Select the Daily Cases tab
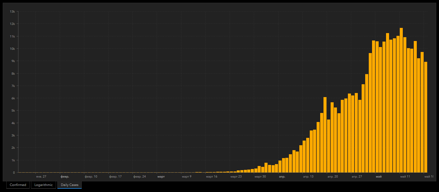The height and width of the screenshot is (192, 439). click(69, 185)
